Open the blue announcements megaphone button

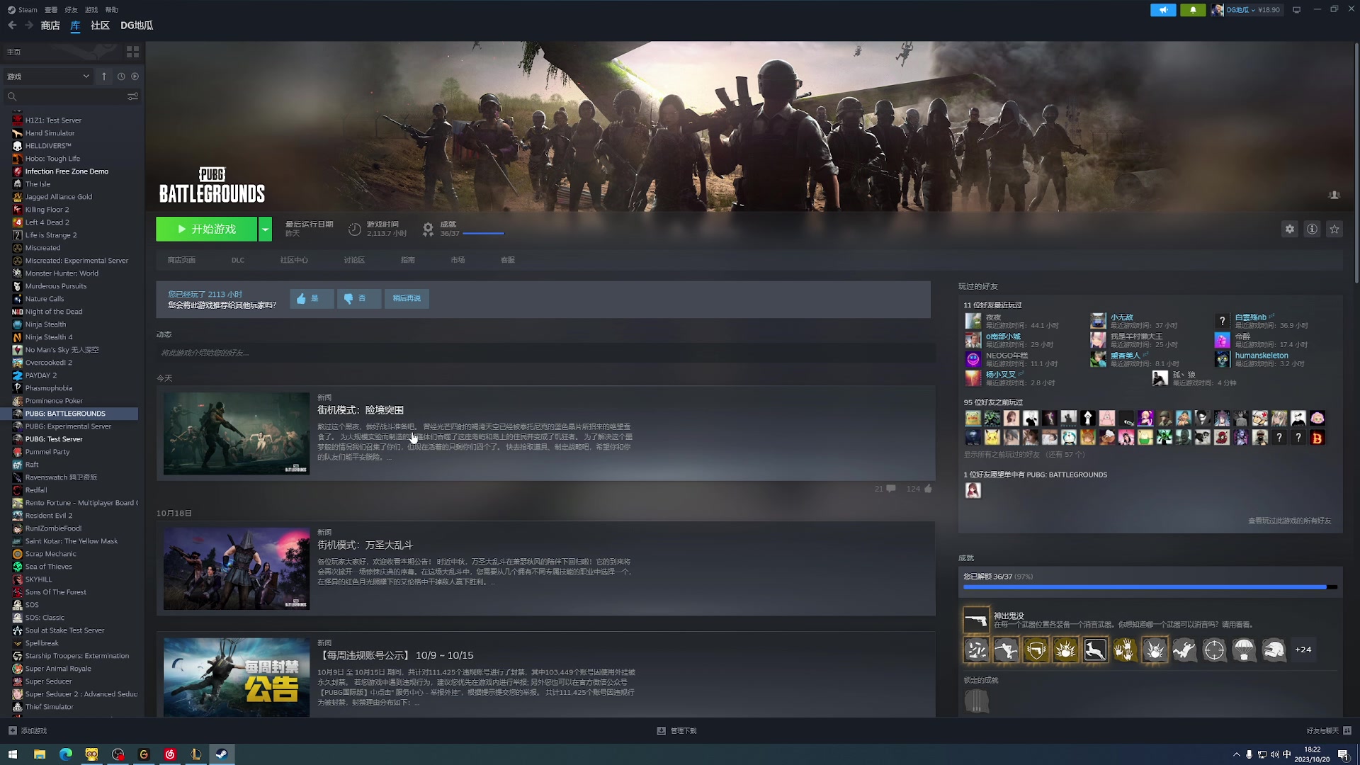(x=1163, y=10)
